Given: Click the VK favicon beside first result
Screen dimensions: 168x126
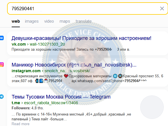Looking at the screenshot, I should [x=2, y=38].
